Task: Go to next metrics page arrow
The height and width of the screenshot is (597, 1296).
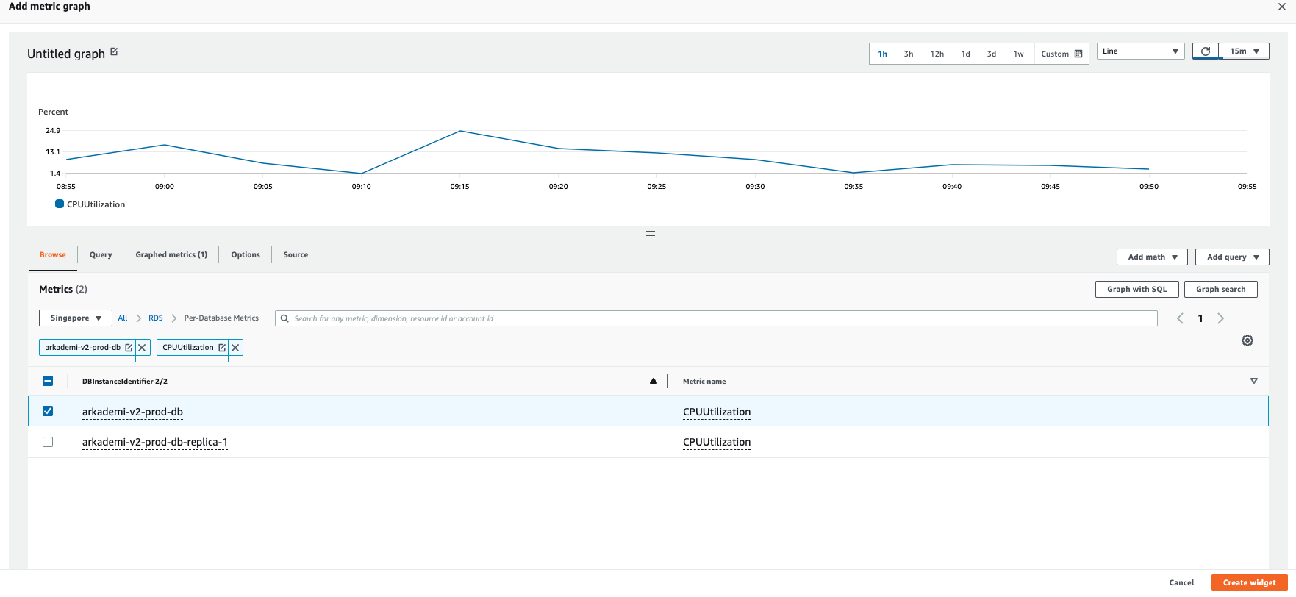Action: coord(1221,318)
